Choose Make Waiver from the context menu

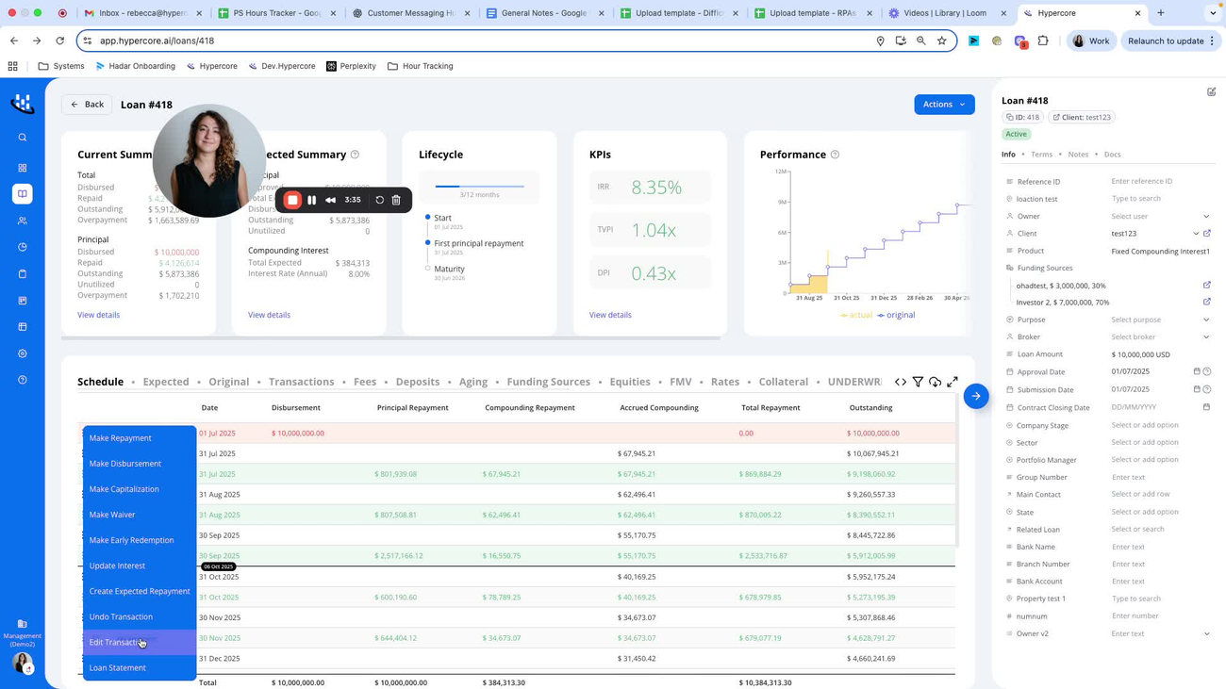(111, 514)
